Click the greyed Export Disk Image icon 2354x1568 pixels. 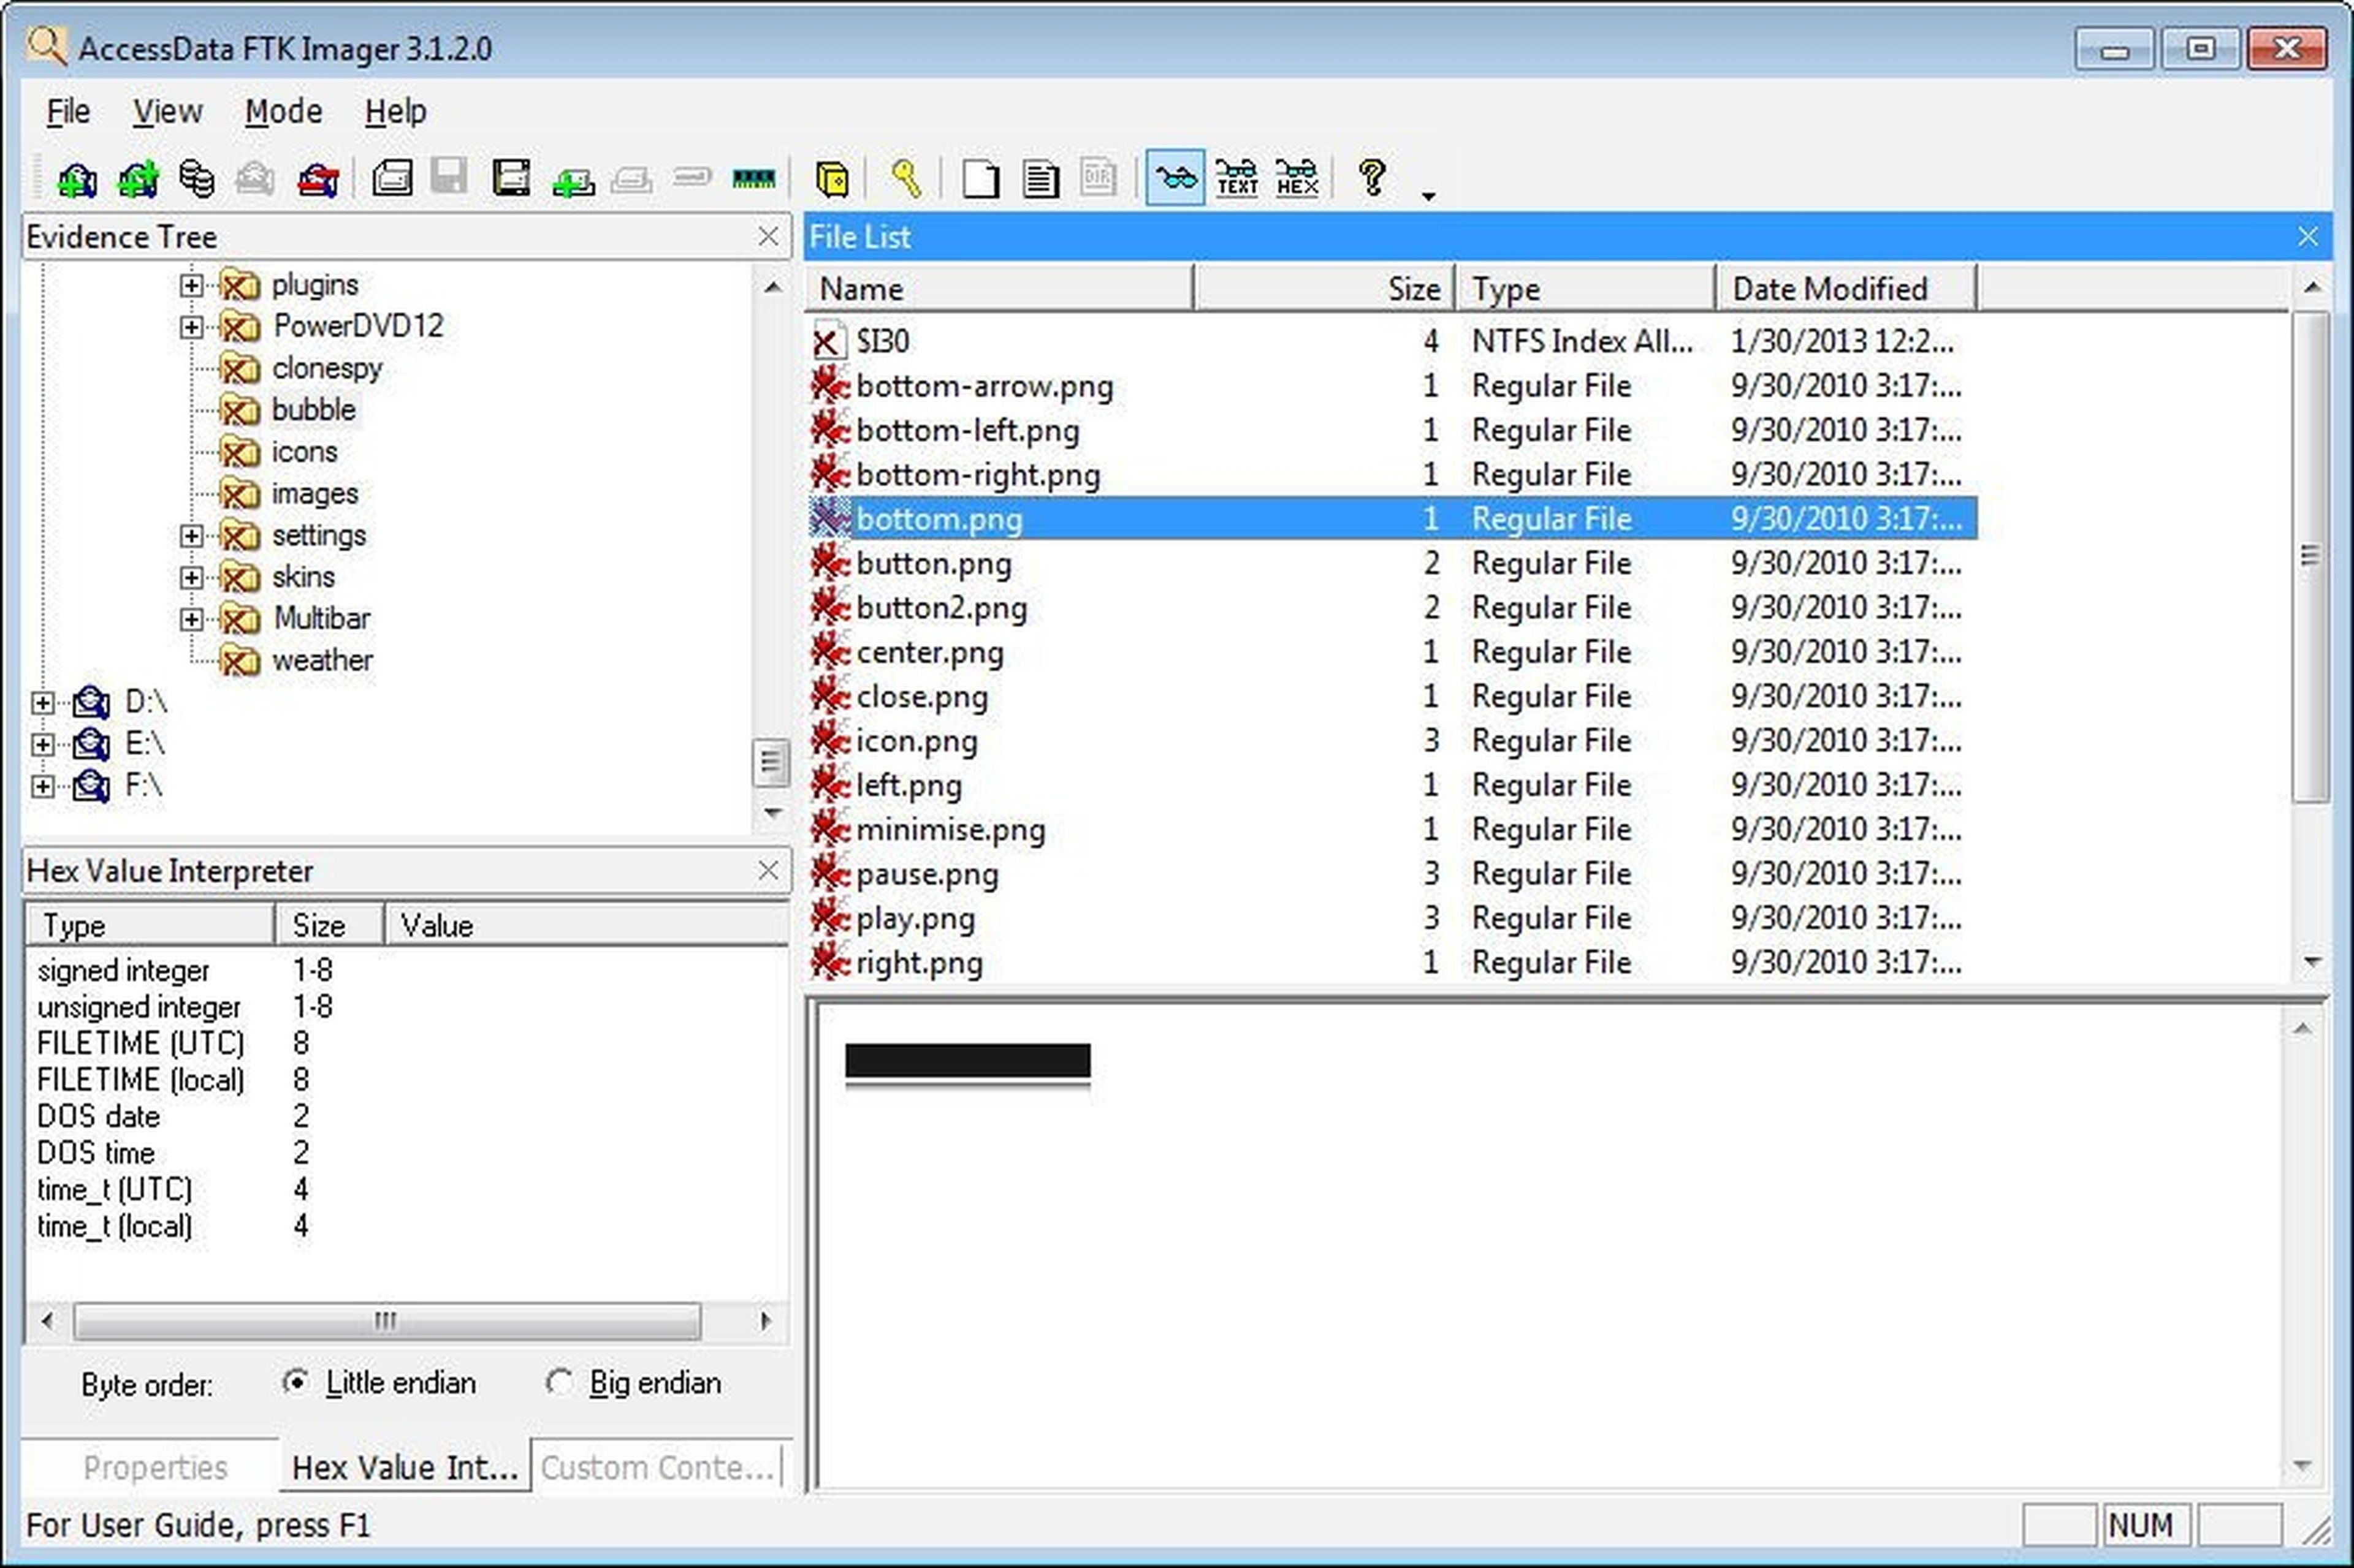click(x=449, y=176)
